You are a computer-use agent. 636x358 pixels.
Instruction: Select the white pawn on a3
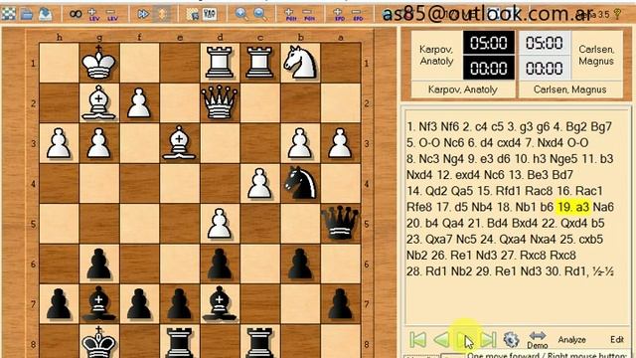pyautogui.click(x=340, y=143)
